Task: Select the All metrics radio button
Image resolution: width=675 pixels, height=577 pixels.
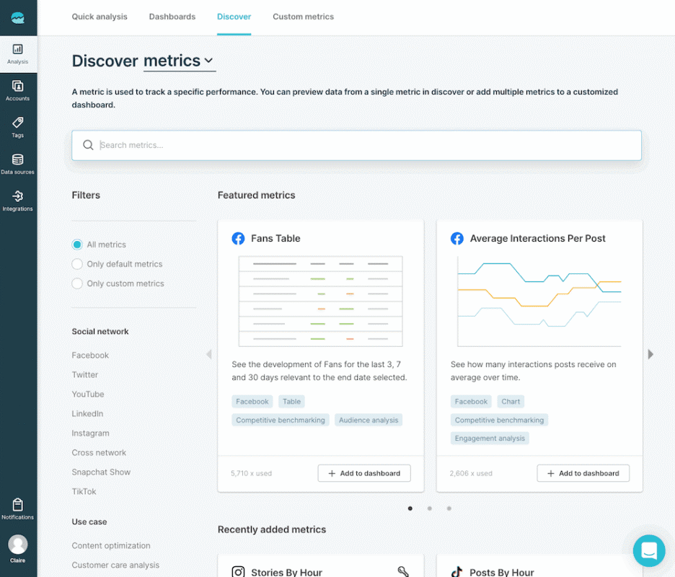Action: tap(76, 245)
